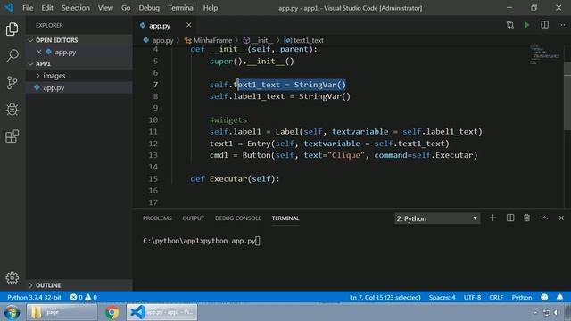Image resolution: width=571 pixels, height=321 pixels.
Task: Switch to the Problems panel tab
Action: 157,218
